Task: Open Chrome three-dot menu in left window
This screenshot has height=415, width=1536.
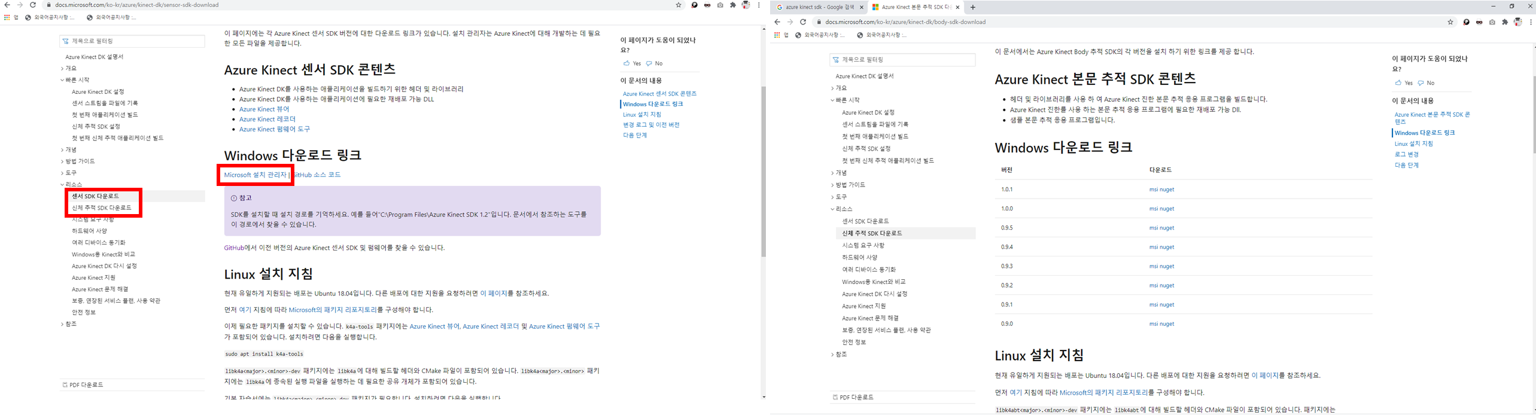Action: (759, 5)
